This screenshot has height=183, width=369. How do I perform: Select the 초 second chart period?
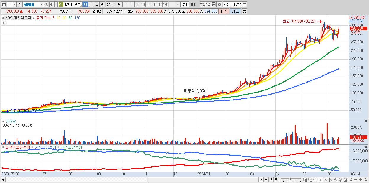(x=114, y=4)
